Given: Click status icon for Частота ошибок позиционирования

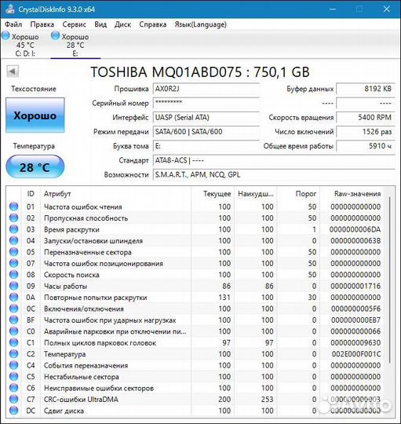Looking at the screenshot, I should click(14, 263).
